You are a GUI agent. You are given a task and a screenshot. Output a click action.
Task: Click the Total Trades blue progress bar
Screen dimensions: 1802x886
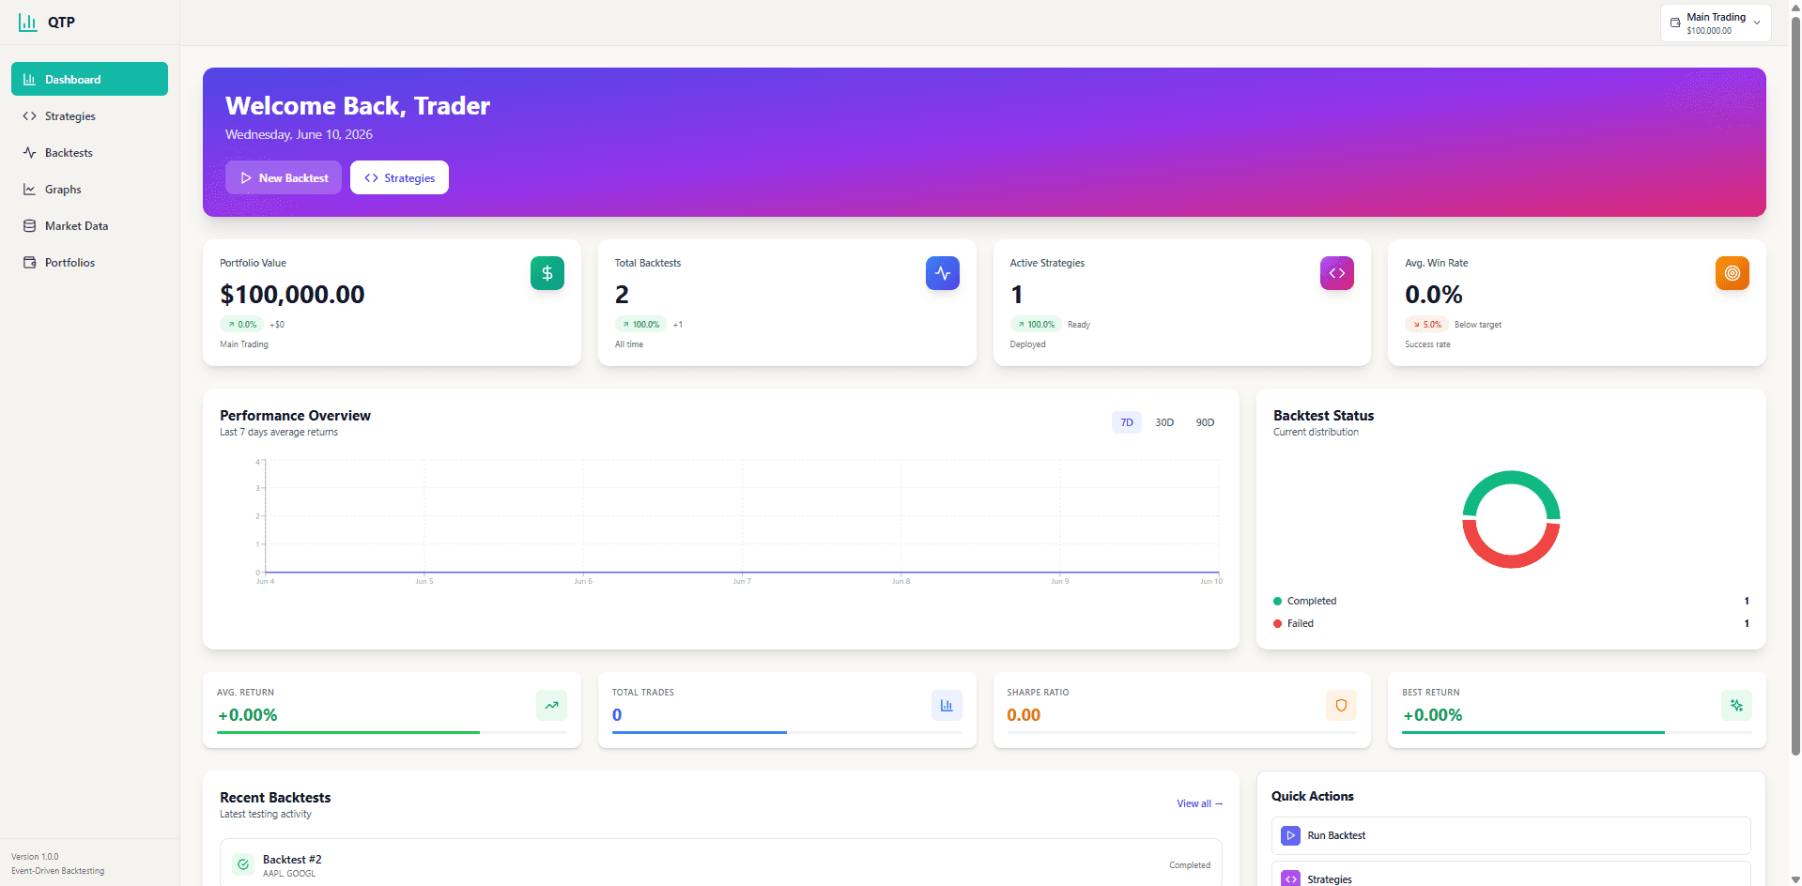pyautogui.click(x=700, y=732)
